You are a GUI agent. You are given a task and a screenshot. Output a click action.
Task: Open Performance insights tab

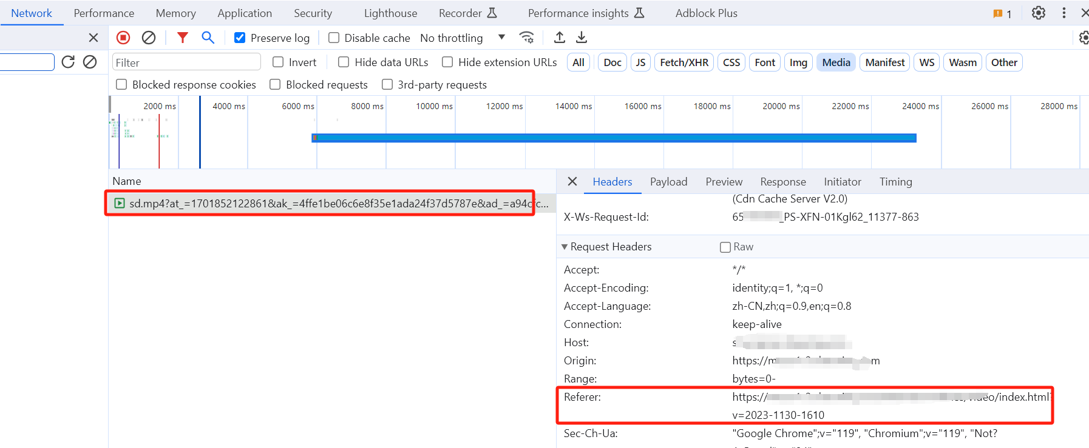[x=586, y=13]
